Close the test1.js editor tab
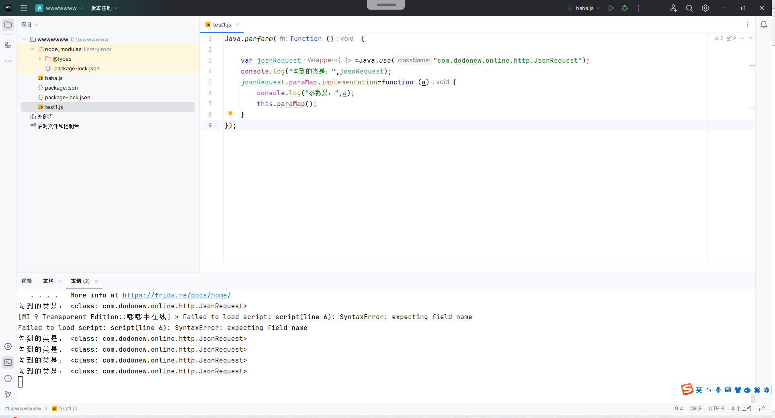This screenshot has height=418, width=775. click(x=237, y=25)
